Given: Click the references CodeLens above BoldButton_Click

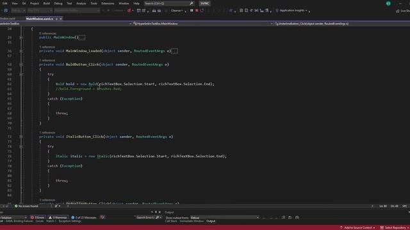Looking at the screenshot, I should (x=47, y=60).
